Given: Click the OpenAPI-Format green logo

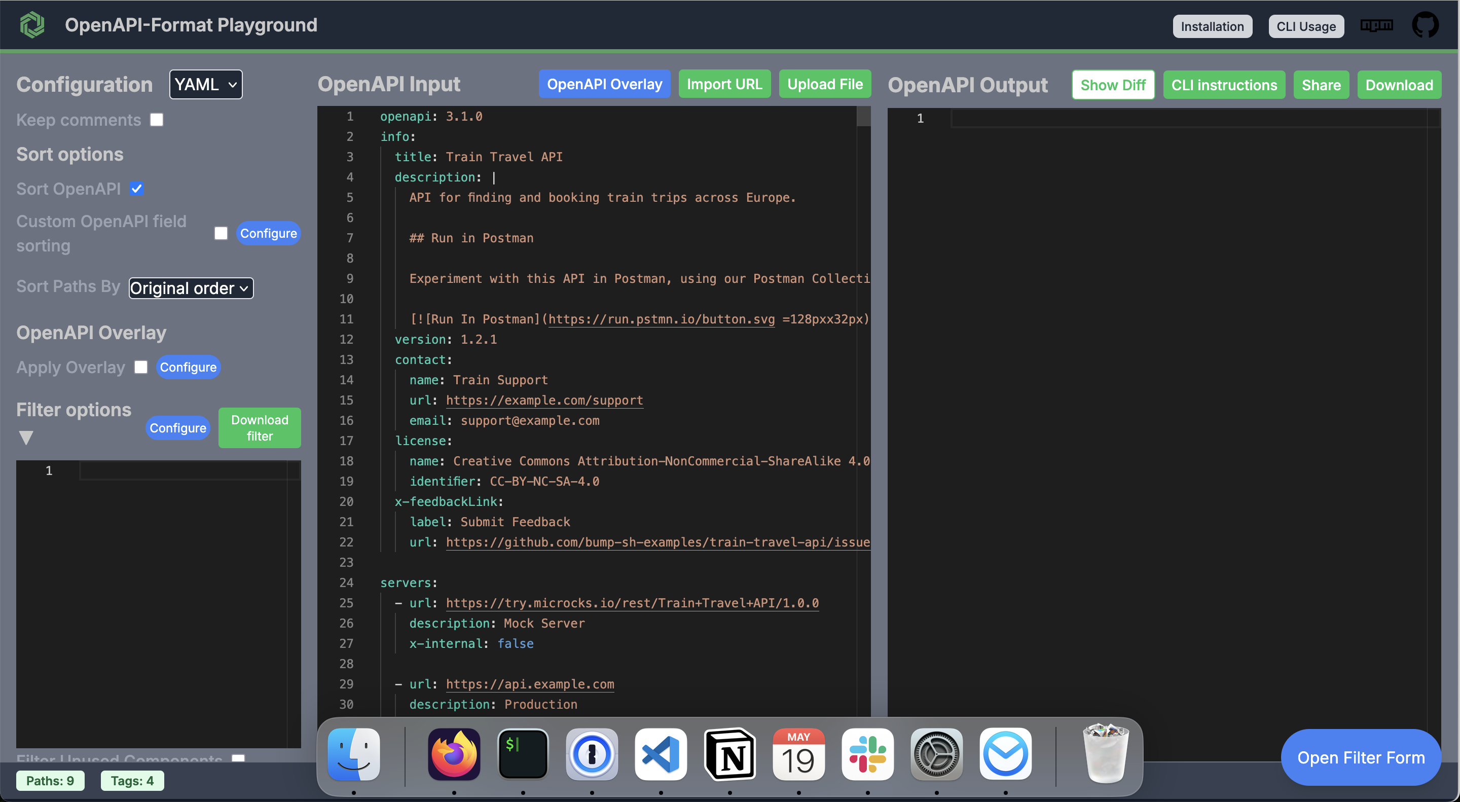Looking at the screenshot, I should 32,25.
